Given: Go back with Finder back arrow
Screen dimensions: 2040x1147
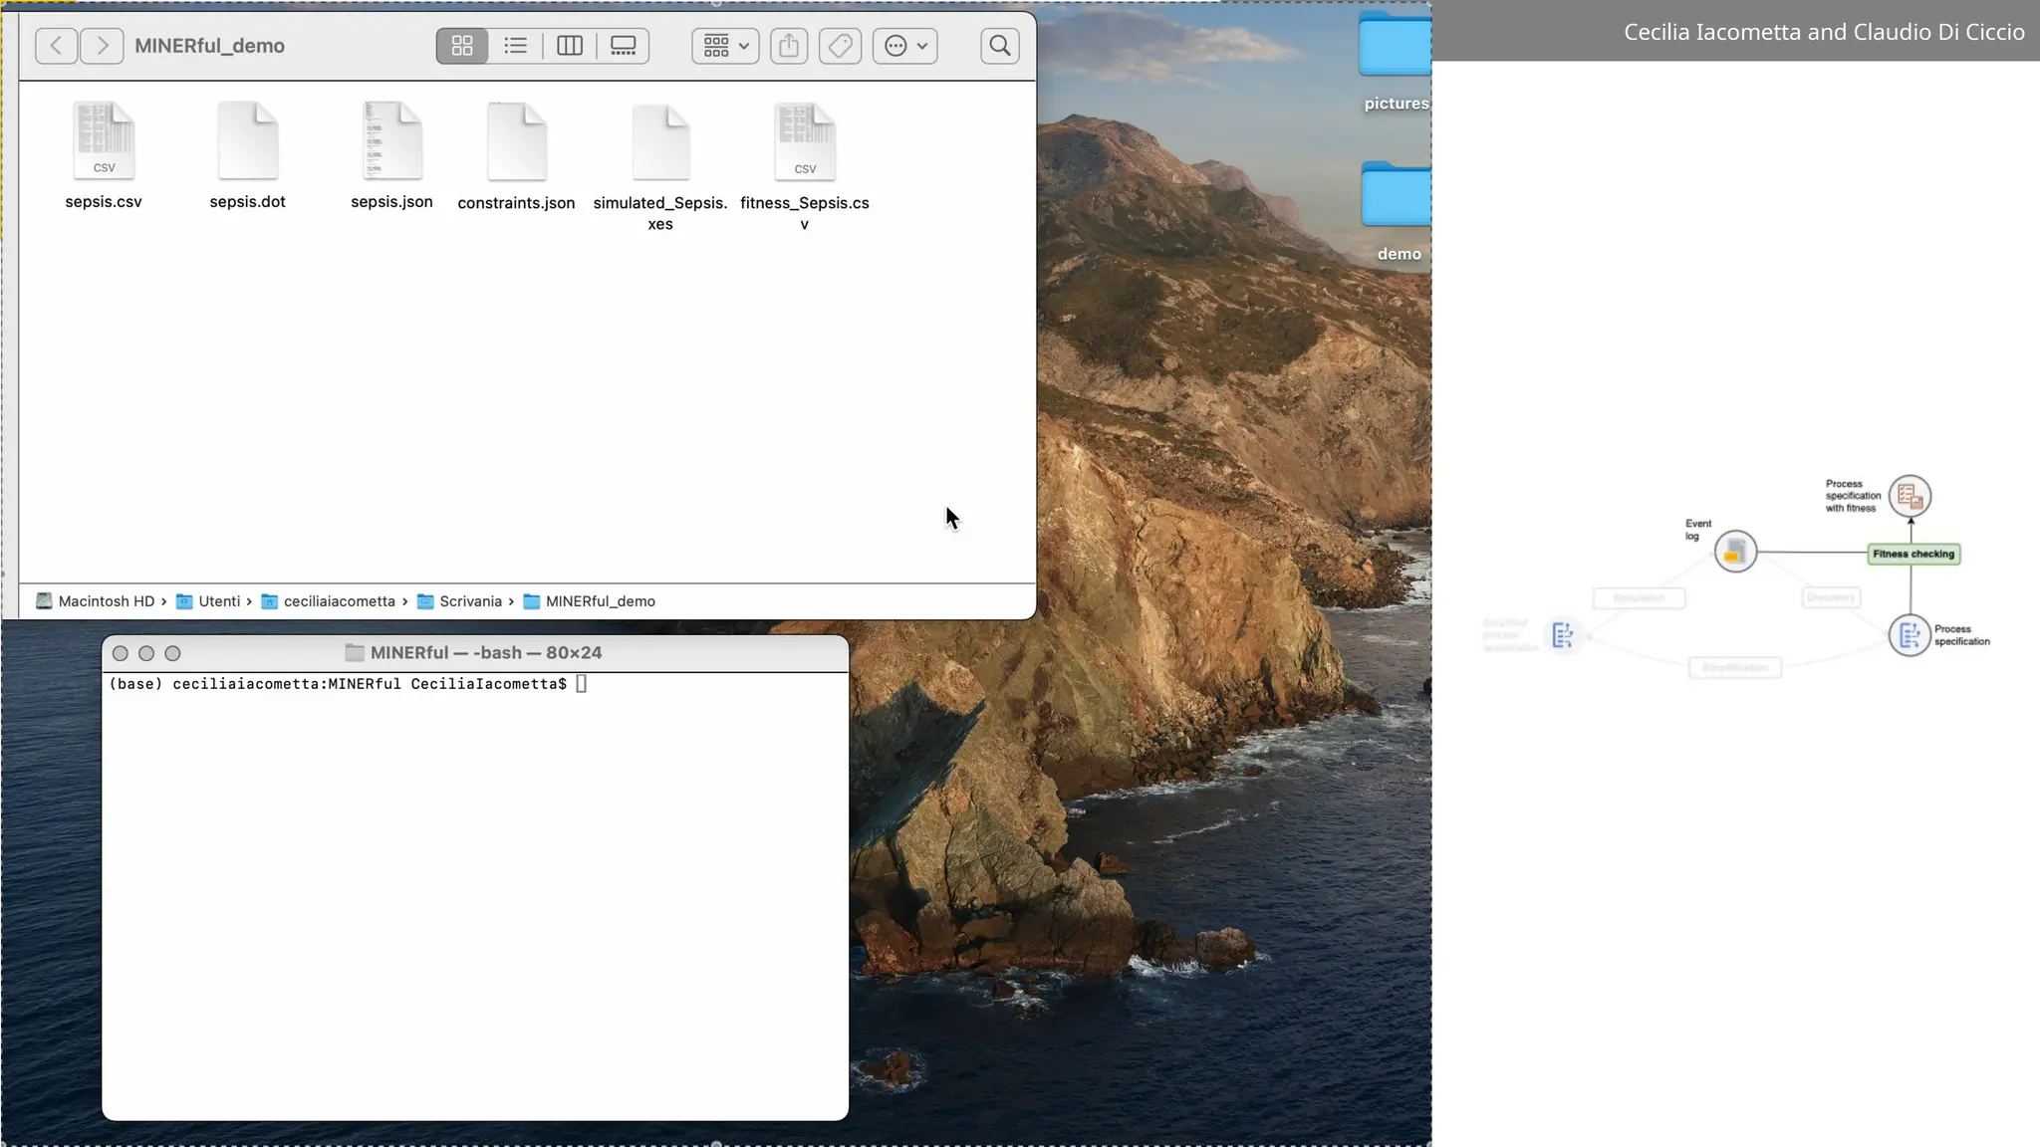Looking at the screenshot, I should pyautogui.click(x=57, y=46).
